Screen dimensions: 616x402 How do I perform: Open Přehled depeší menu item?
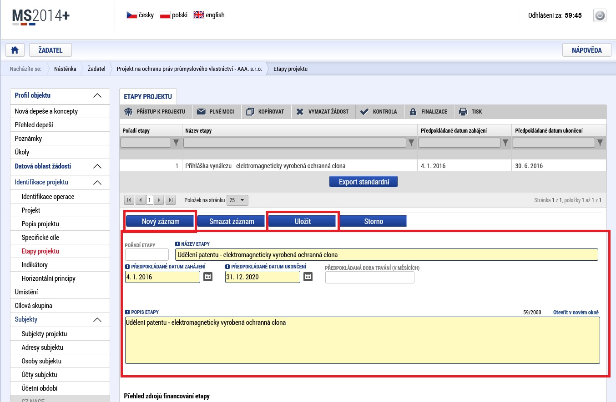pyautogui.click(x=60, y=125)
